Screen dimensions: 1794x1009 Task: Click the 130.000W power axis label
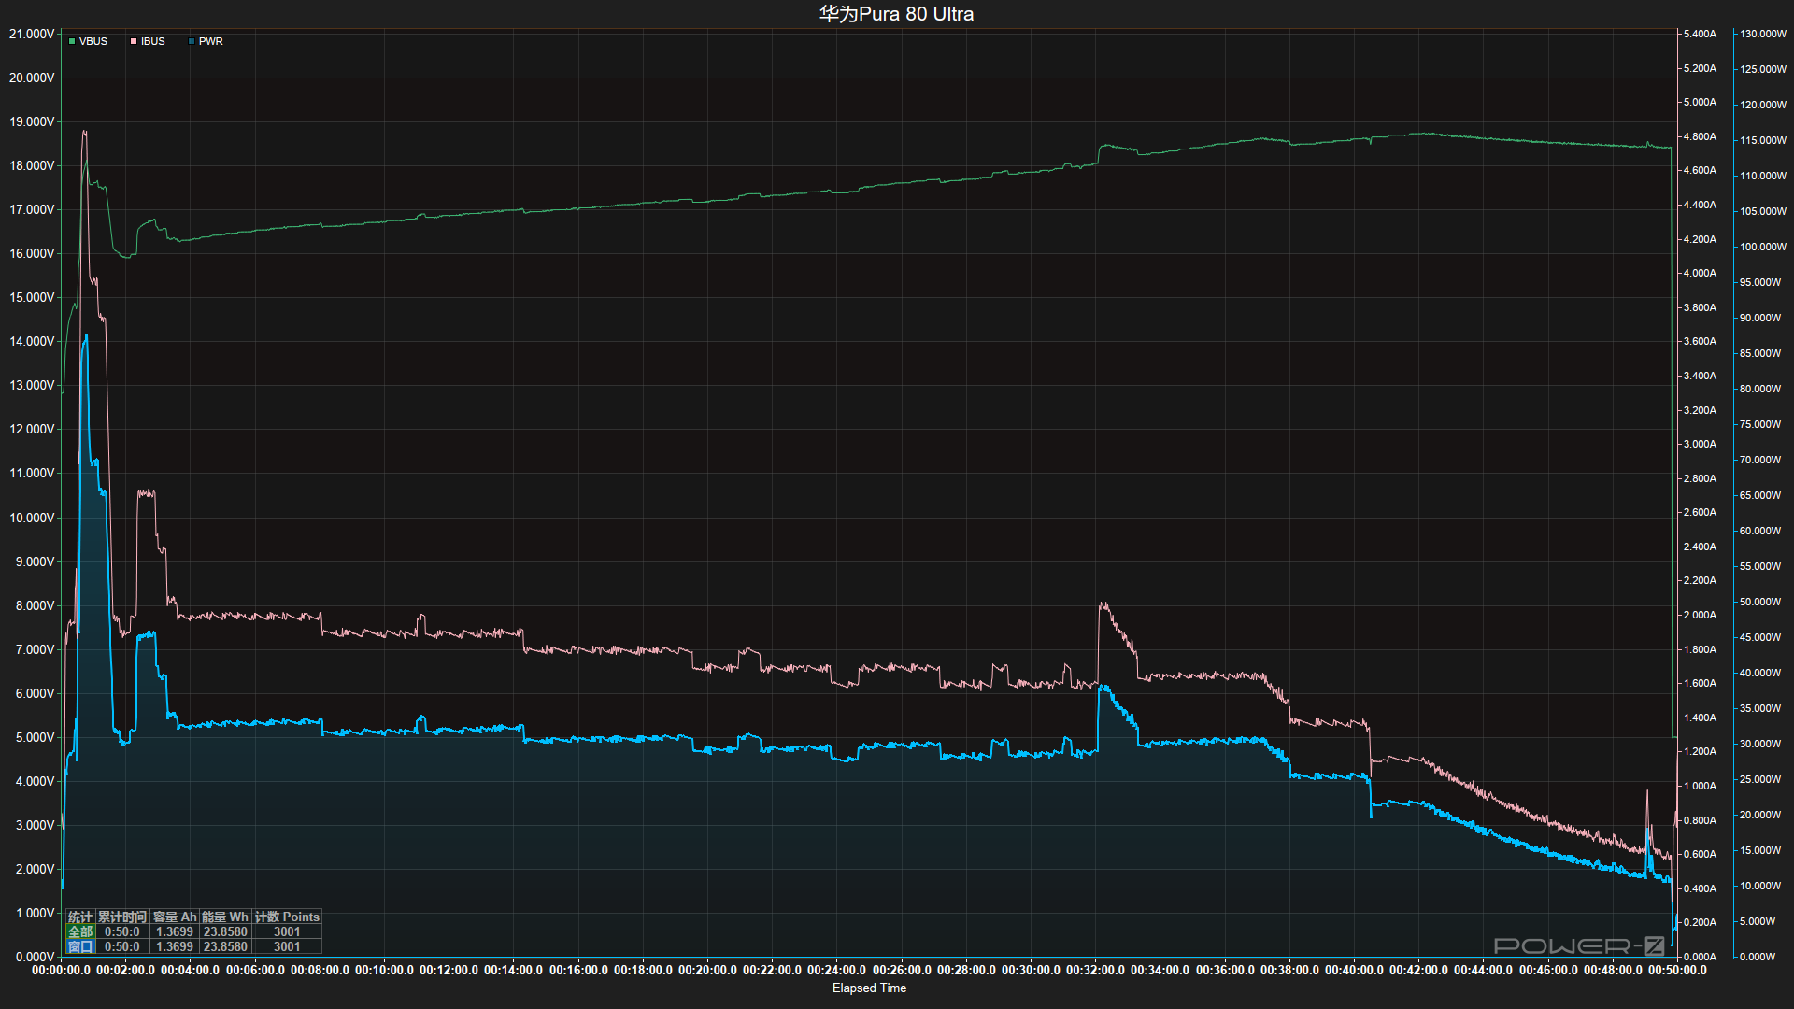(1762, 34)
